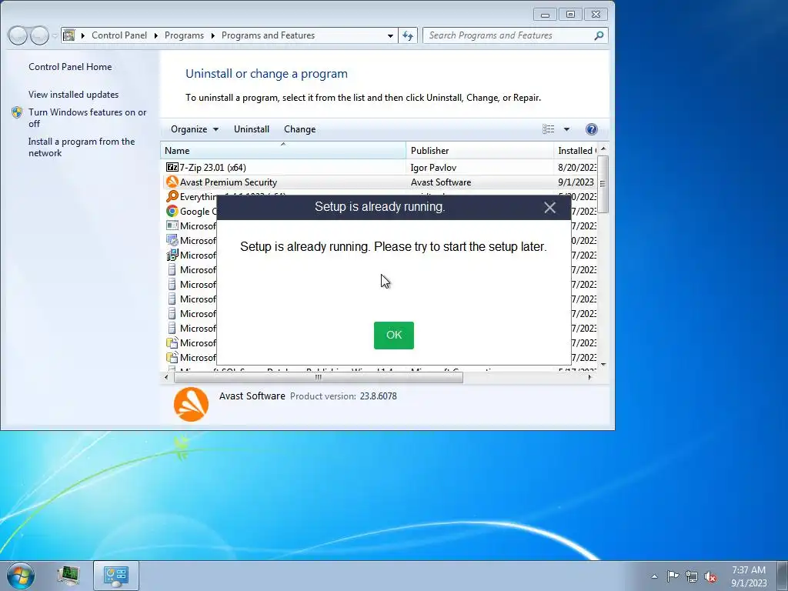
Task: Confirm the dialog with the green OK button
Action: (x=393, y=336)
